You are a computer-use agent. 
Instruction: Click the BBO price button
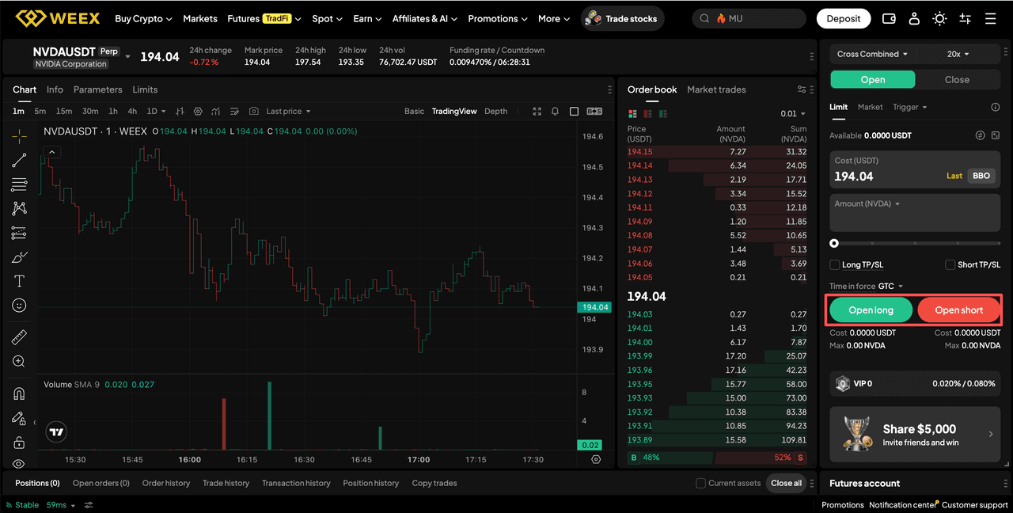(981, 176)
